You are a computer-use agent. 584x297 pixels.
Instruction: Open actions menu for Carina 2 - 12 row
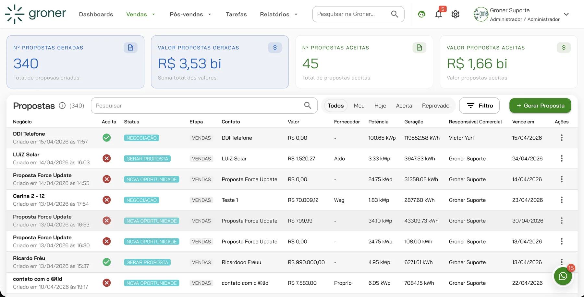tap(561, 200)
